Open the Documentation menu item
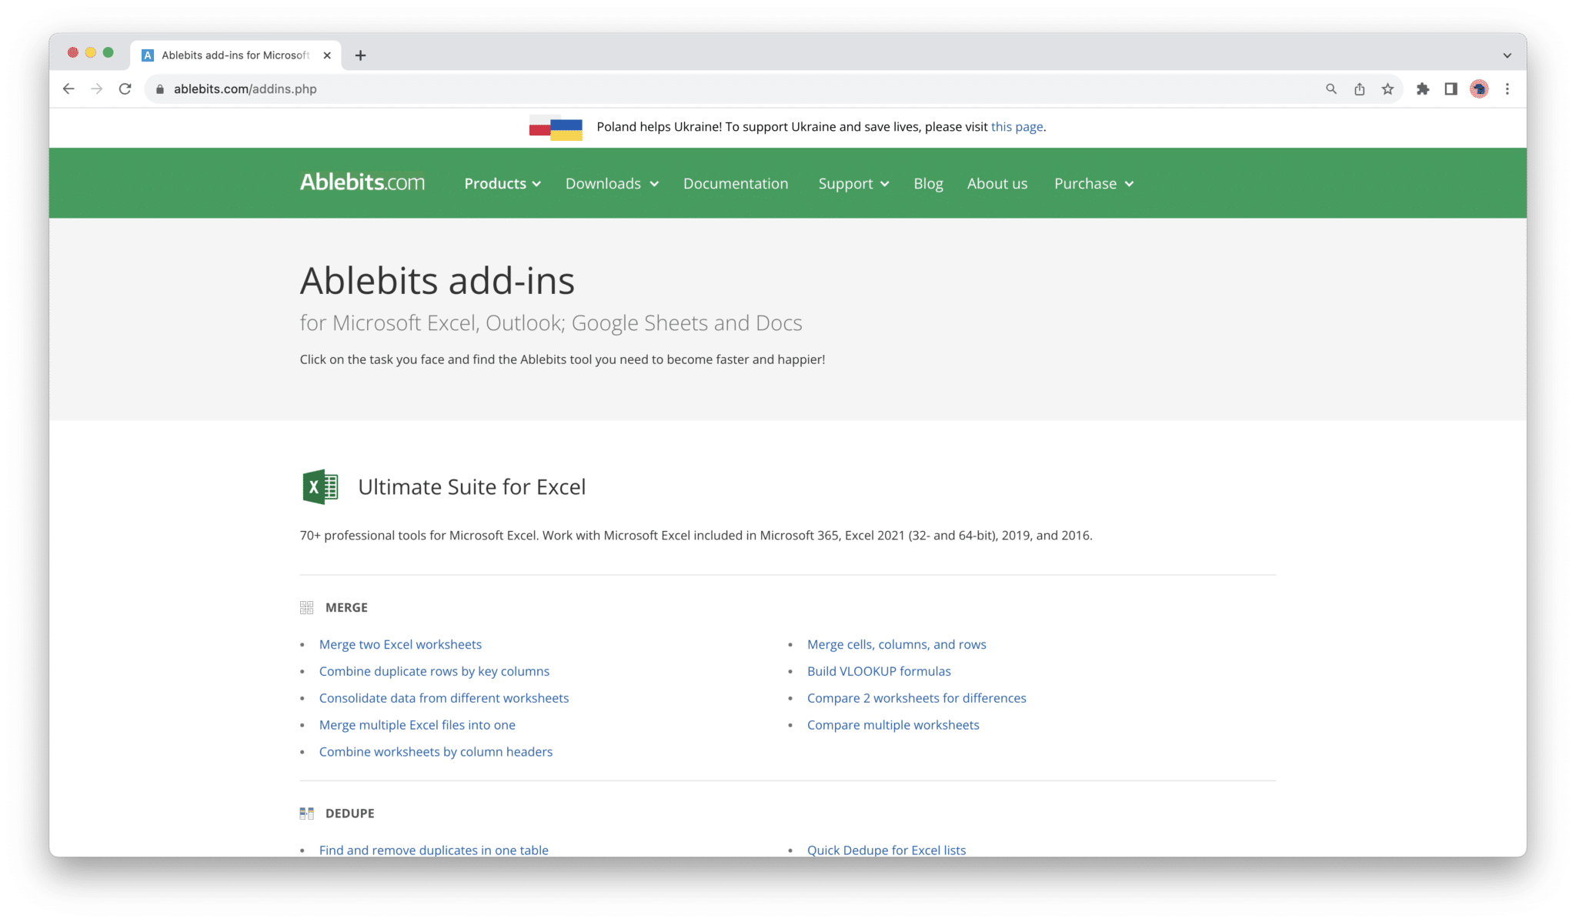This screenshot has height=922, width=1576. 736,183
